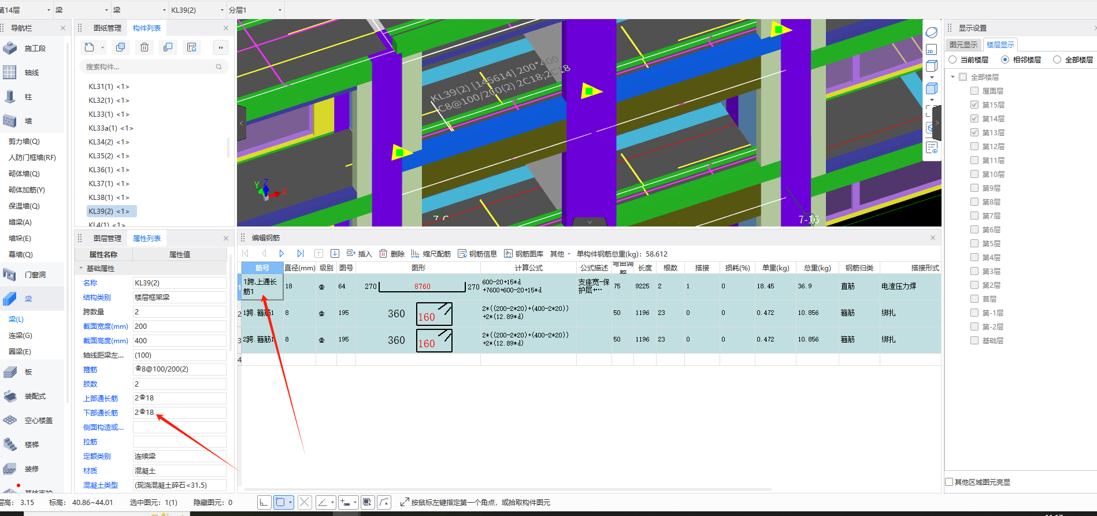
Task: Click the search magnifier in 搜索构件 box
Action: click(219, 67)
